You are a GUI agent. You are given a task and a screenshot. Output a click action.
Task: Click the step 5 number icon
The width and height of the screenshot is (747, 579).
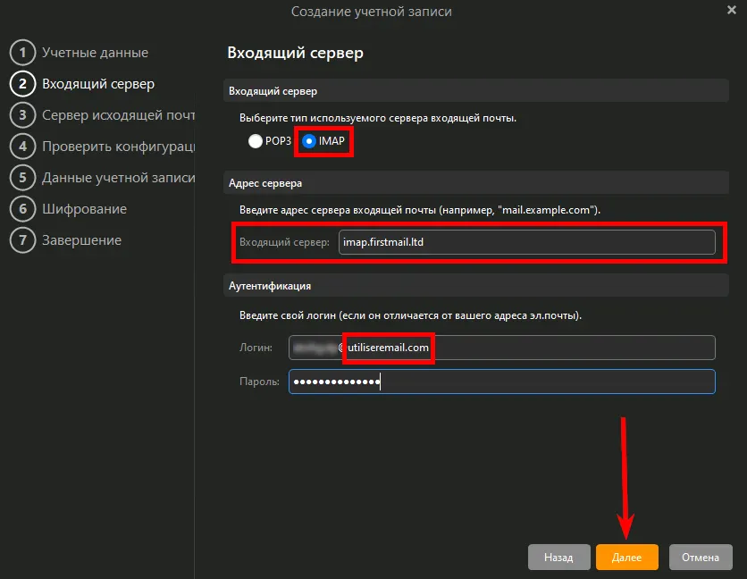coord(21,178)
